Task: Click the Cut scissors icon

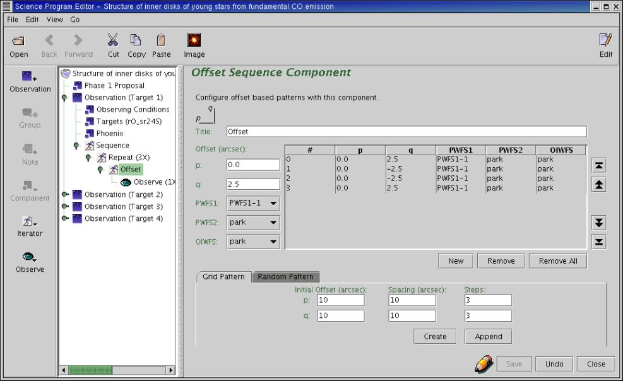Action: (113, 40)
